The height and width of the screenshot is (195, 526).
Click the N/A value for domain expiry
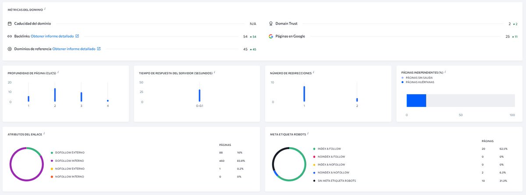coord(253,24)
